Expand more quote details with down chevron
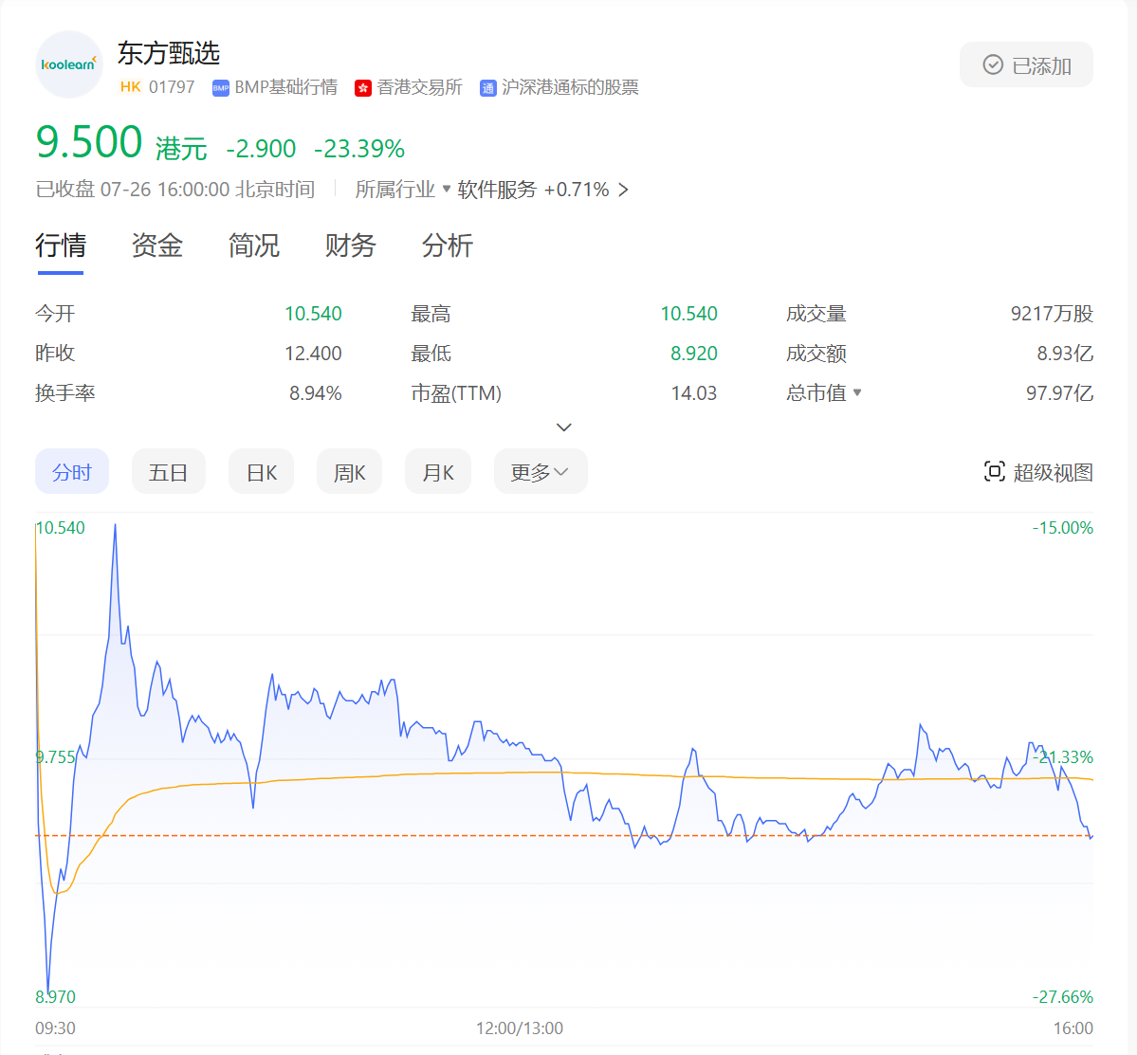 click(564, 427)
